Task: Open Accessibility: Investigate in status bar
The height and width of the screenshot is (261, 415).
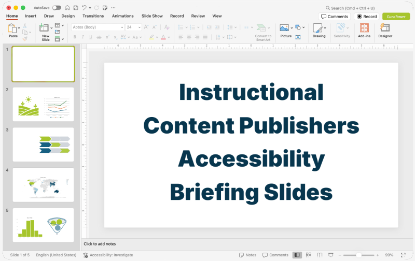Action: [x=108, y=255]
